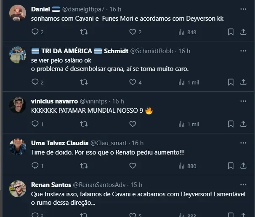Share vinicius navarro's tweet

(x=243, y=124)
